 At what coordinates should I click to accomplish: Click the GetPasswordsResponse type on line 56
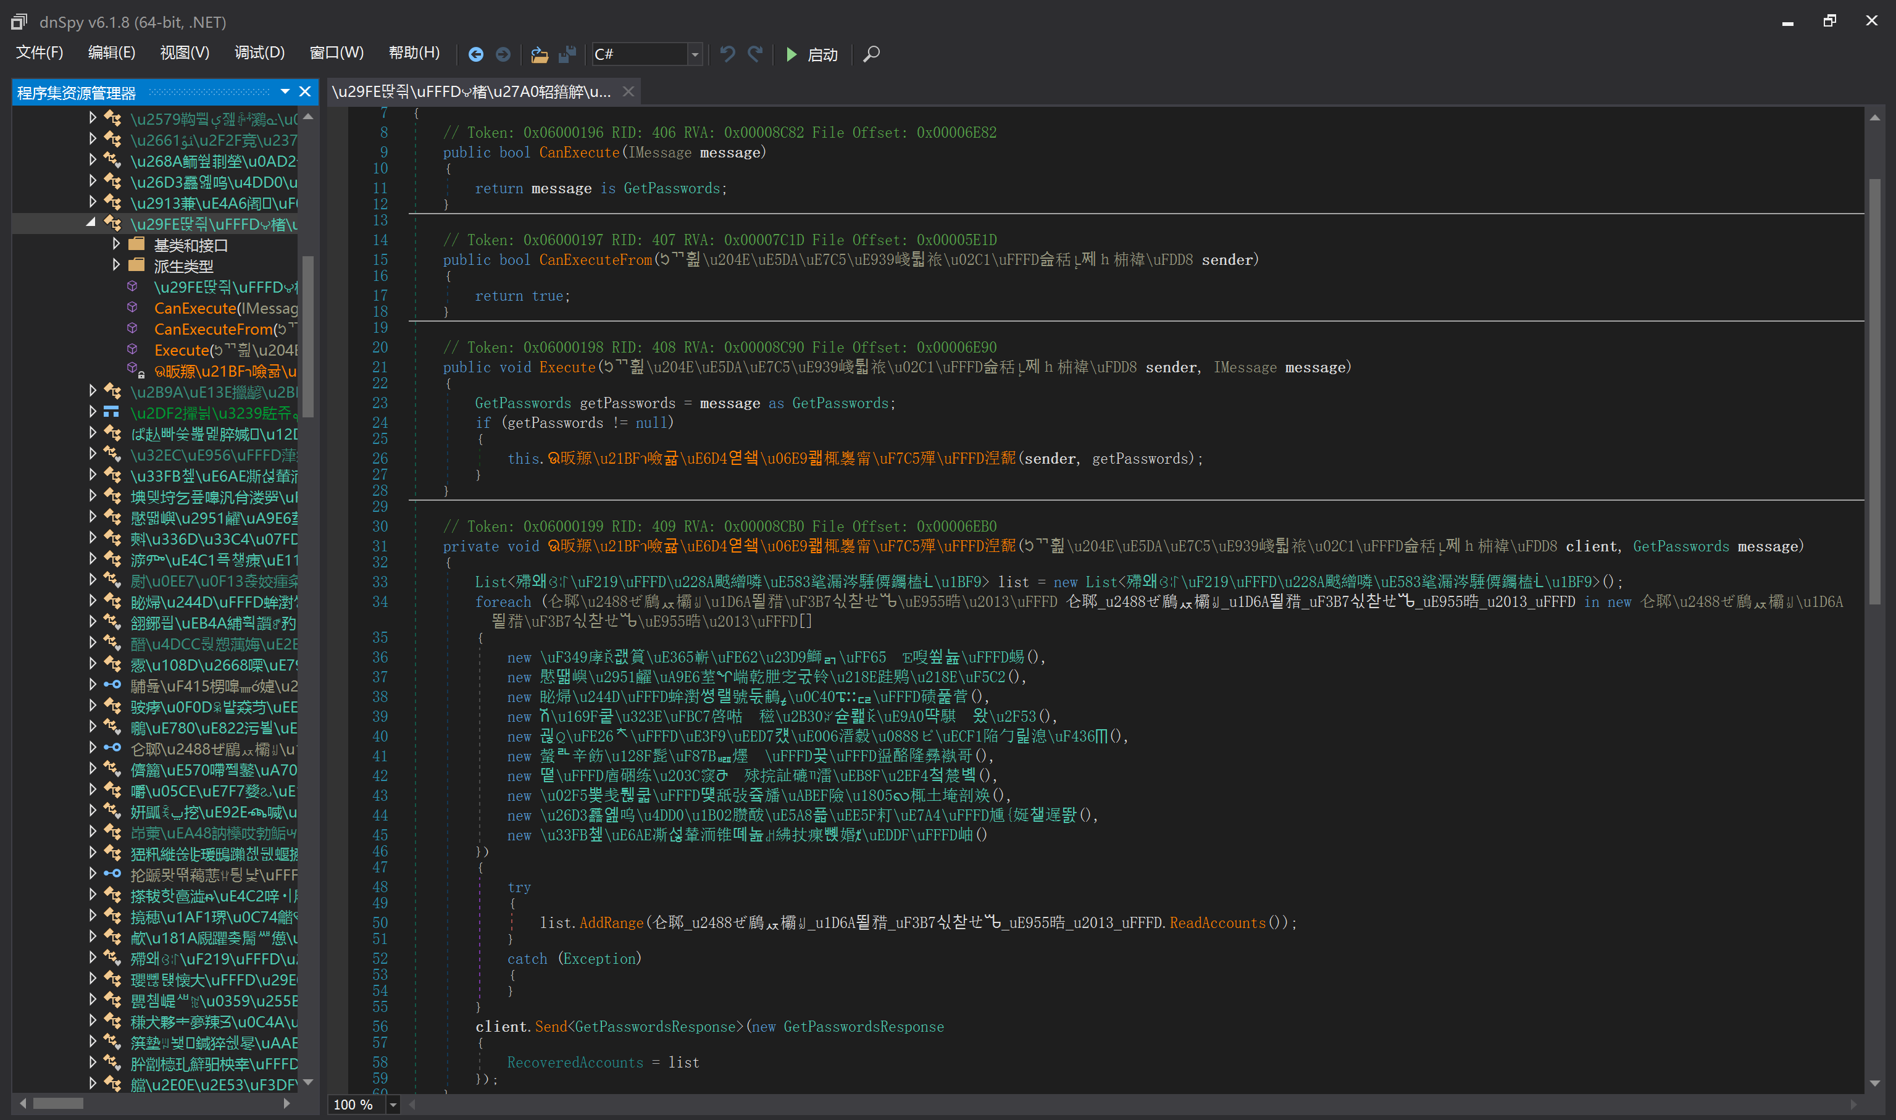click(x=655, y=1026)
